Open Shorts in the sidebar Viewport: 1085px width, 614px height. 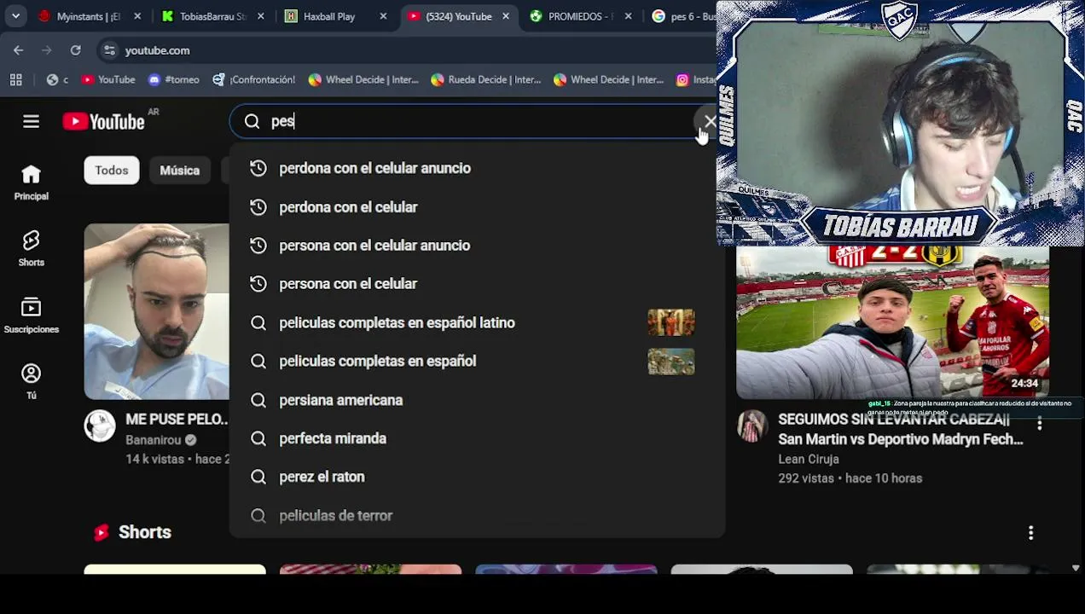[x=31, y=249]
